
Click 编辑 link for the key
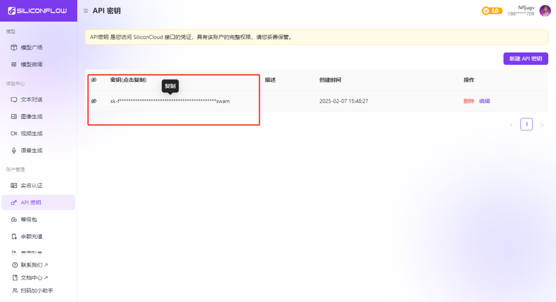(x=484, y=101)
